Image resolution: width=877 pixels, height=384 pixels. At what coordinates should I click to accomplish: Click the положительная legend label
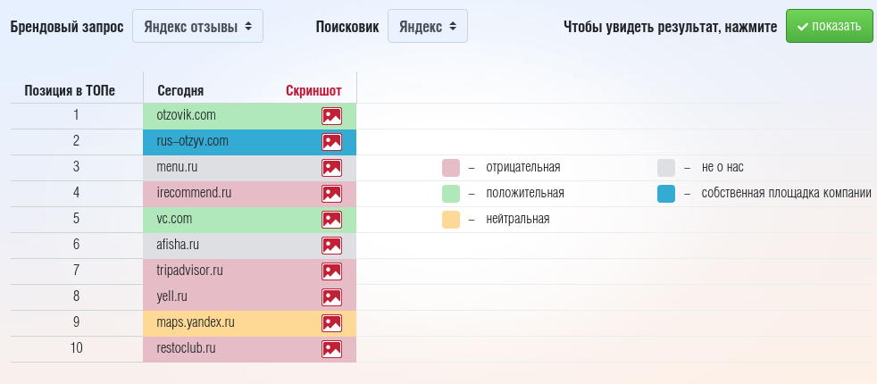pos(524,194)
